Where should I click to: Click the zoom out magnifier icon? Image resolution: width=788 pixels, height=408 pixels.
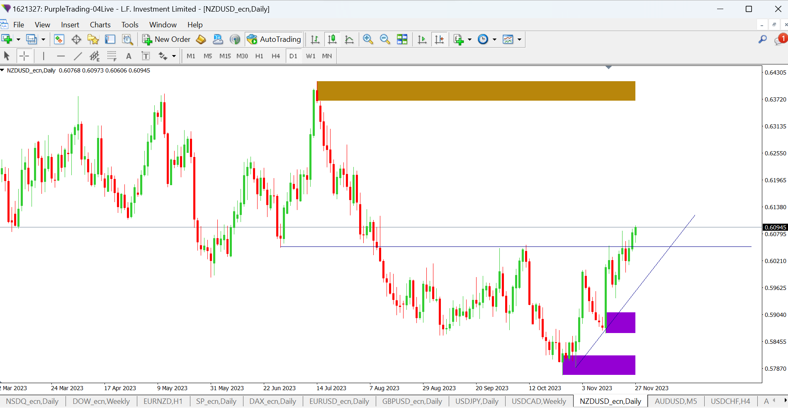pos(385,39)
